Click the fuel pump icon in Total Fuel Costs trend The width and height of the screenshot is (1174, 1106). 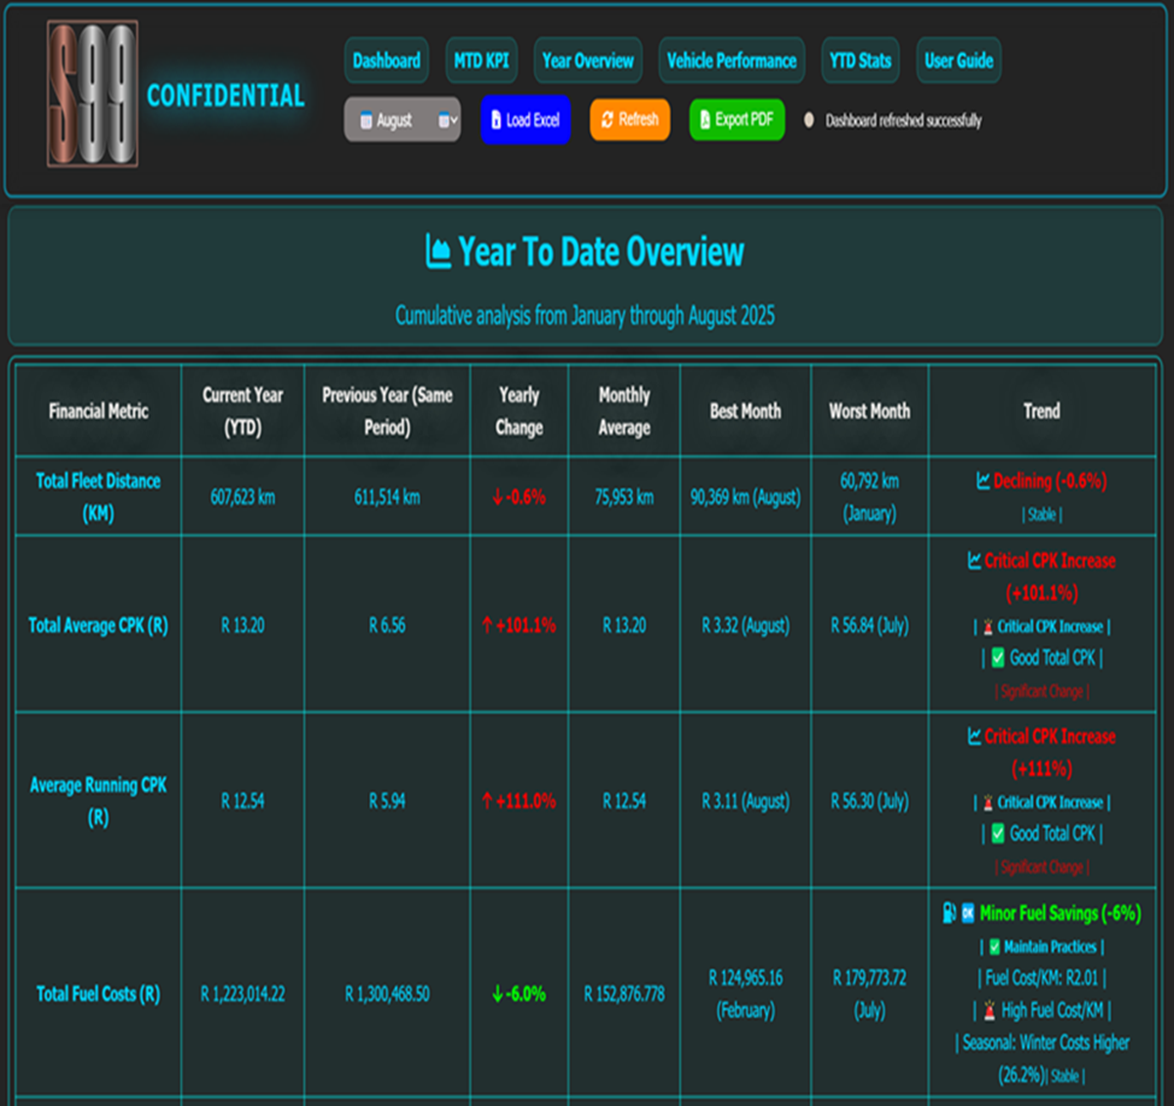click(x=947, y=914)
